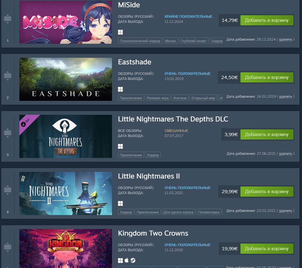
Task: Click the reorder handle for Kingdom Two Crowns
Action: coord(8,247)
